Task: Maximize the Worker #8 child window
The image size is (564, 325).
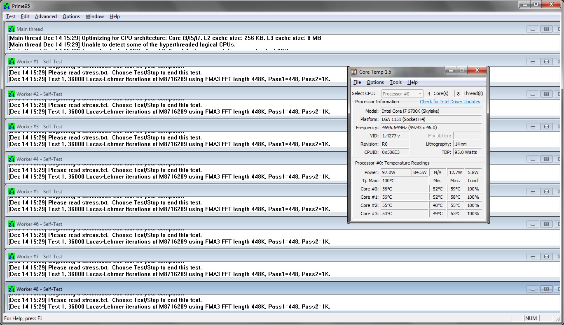Action: [x=546, y=289]
